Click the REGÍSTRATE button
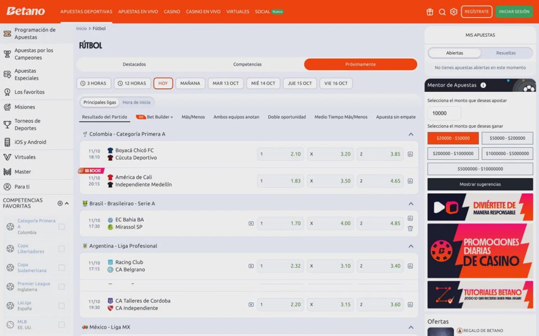 (477, 12)
